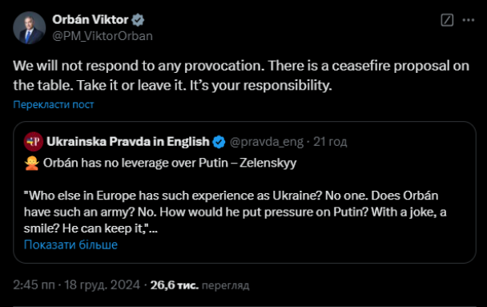Open the @pravda_eng handle
The image size is (487, 307).
click(267, 142)
